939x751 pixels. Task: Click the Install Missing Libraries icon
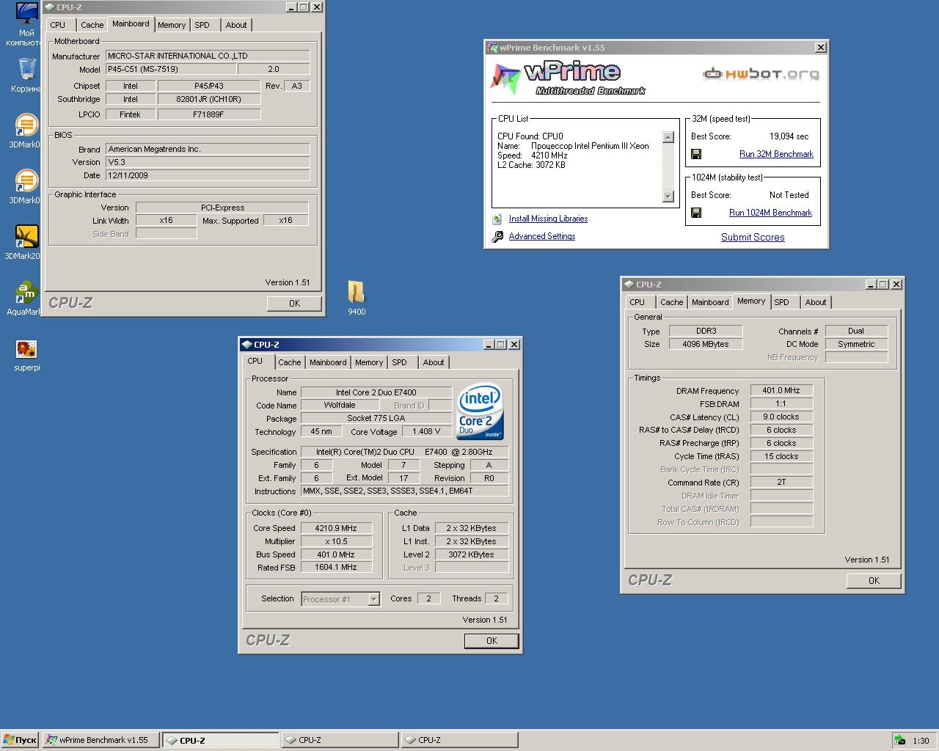coord(497,219)
